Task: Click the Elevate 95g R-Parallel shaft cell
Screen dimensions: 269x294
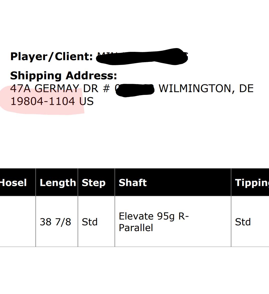Action: point(153,222)
